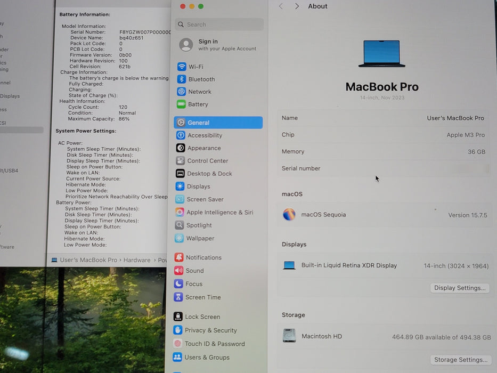This screenshot has width=497, height=373.
Task: Click the macOS Sequoia logo icon
Action: [289, 214]
